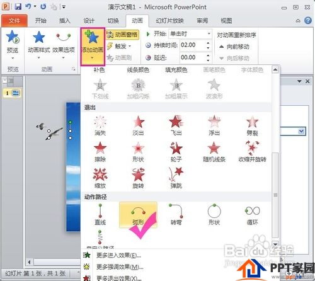Screen dimensions: 315x281
Task: Select Float Out (浮出) exit effect
Action: [x=214, y=125]
